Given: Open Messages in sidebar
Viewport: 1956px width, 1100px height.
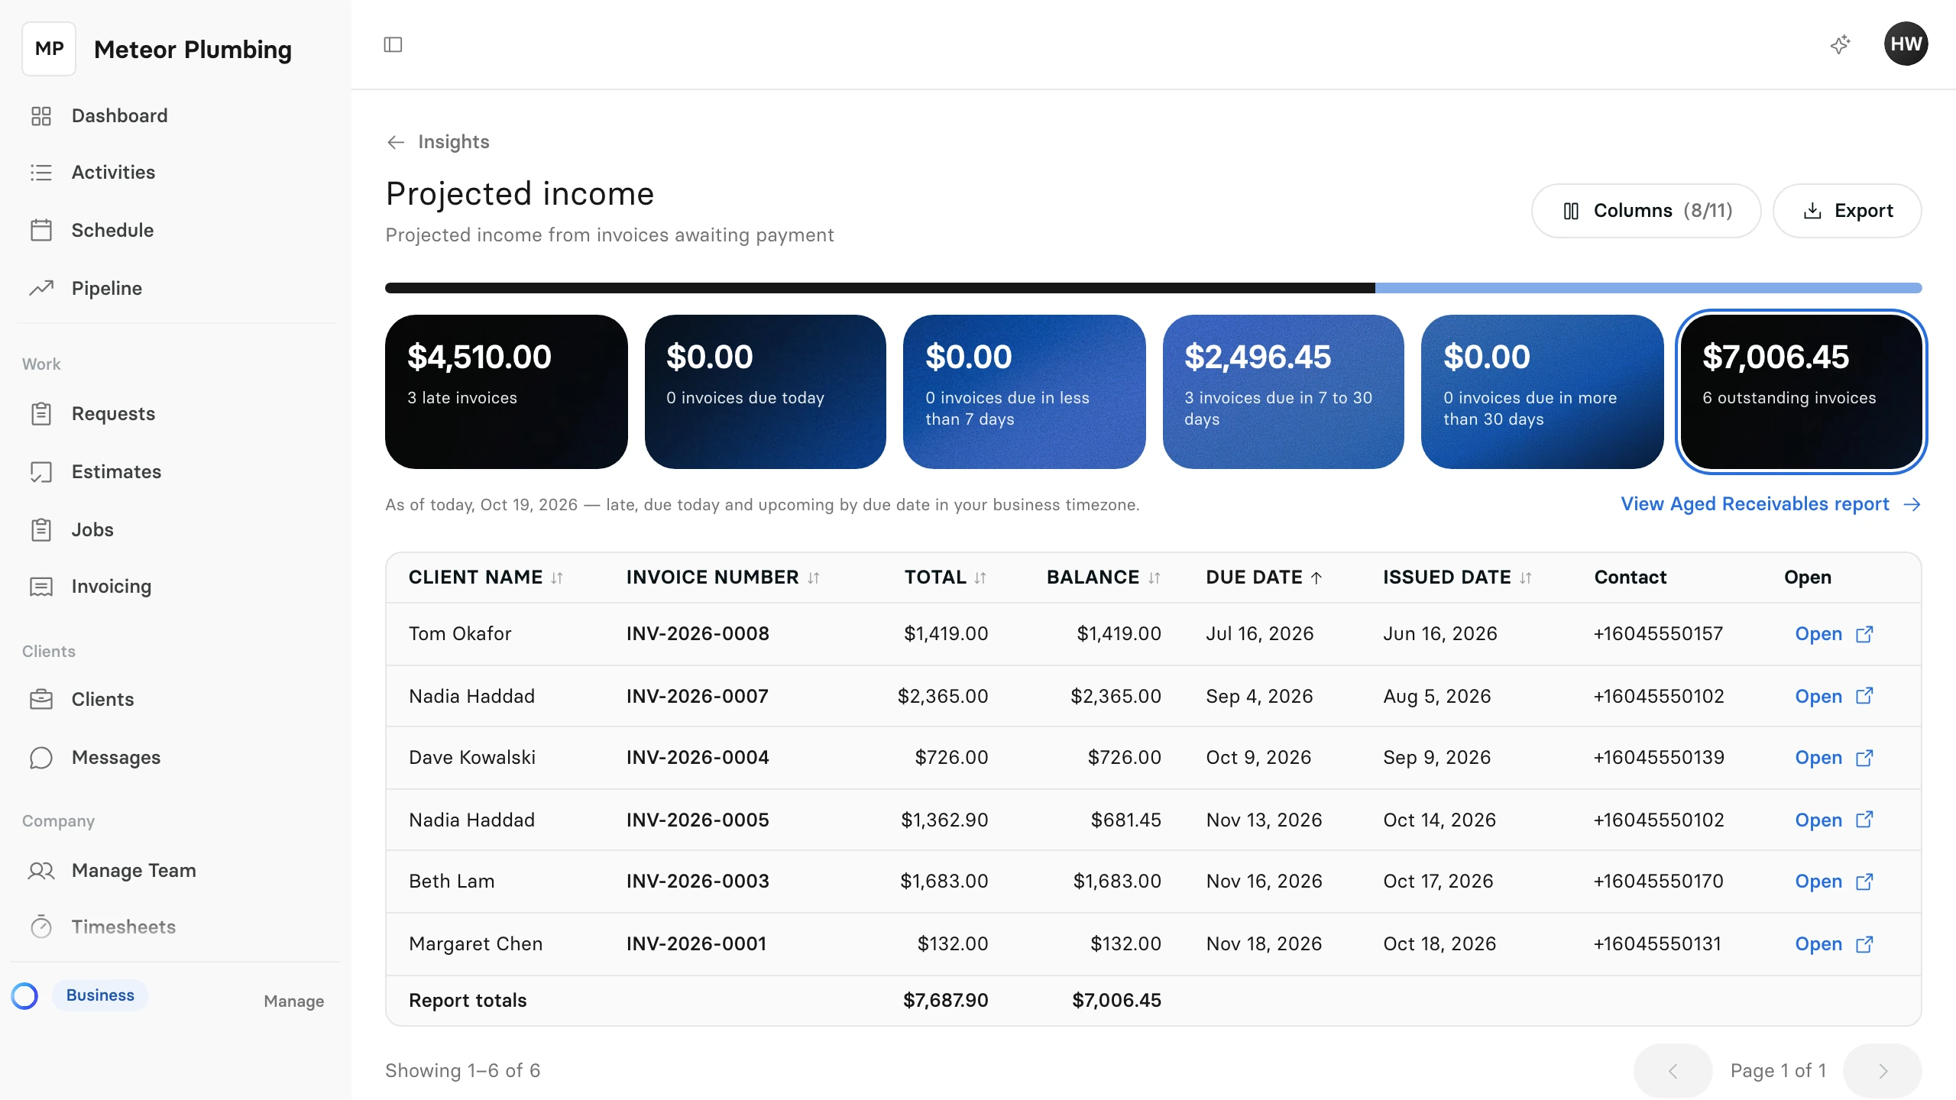Looking at the screenshot, I should click(x=176, y=757).
